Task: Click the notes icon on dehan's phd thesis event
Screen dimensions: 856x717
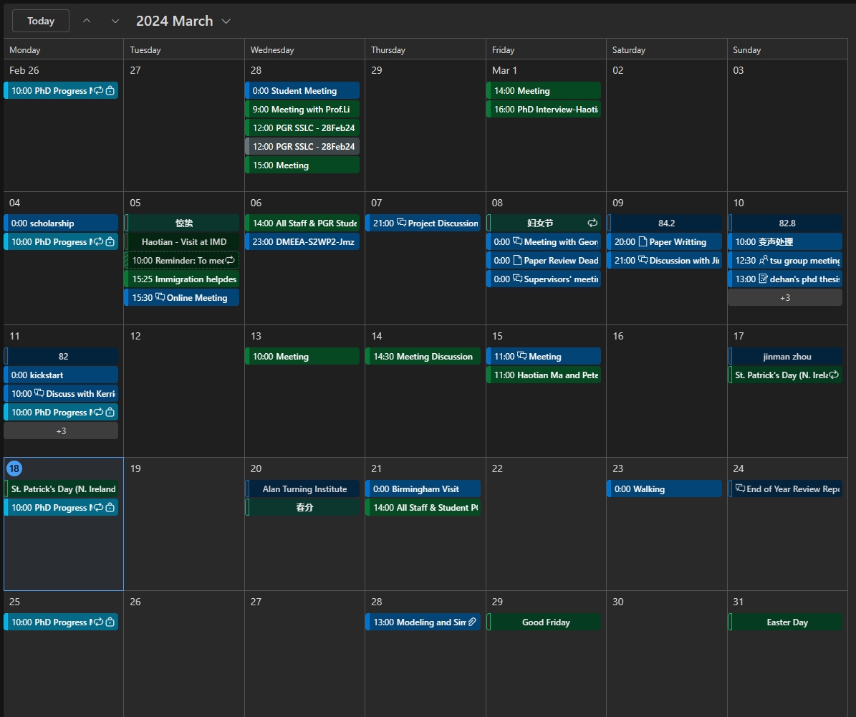Action: [763, 279]
